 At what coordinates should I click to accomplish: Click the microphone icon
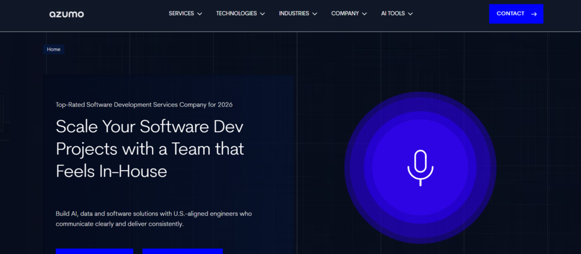pos(420,168)
